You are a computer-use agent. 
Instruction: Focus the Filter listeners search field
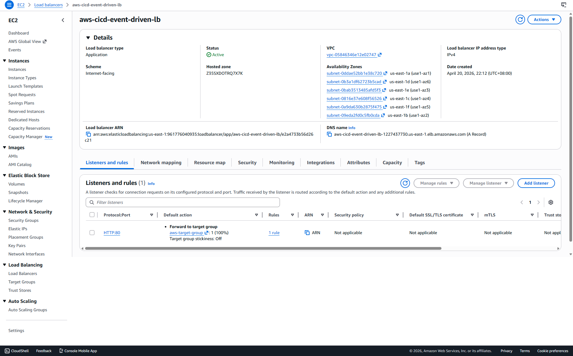[183, 202]
